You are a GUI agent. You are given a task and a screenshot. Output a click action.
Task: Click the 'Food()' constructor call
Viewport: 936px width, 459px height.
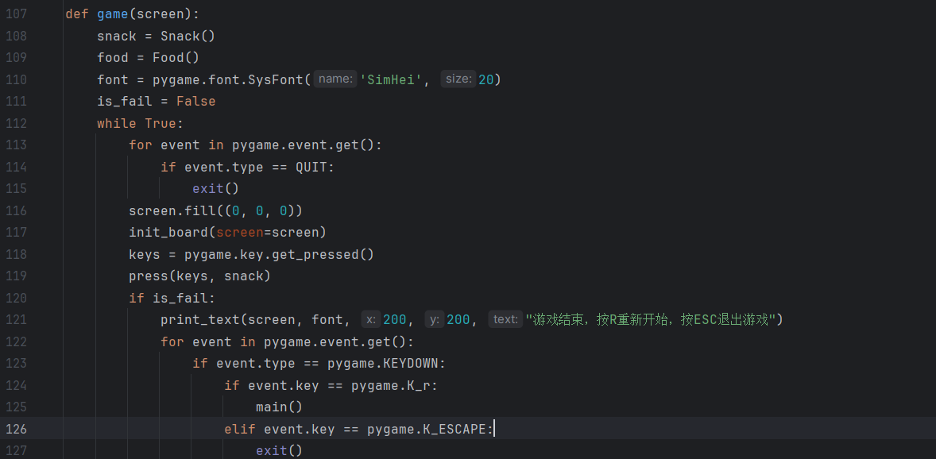(176, 58)
